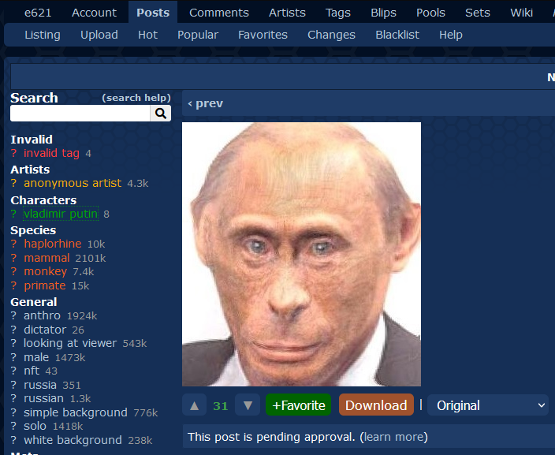
Task: Open the search help link
Action: tap(136, 98)
